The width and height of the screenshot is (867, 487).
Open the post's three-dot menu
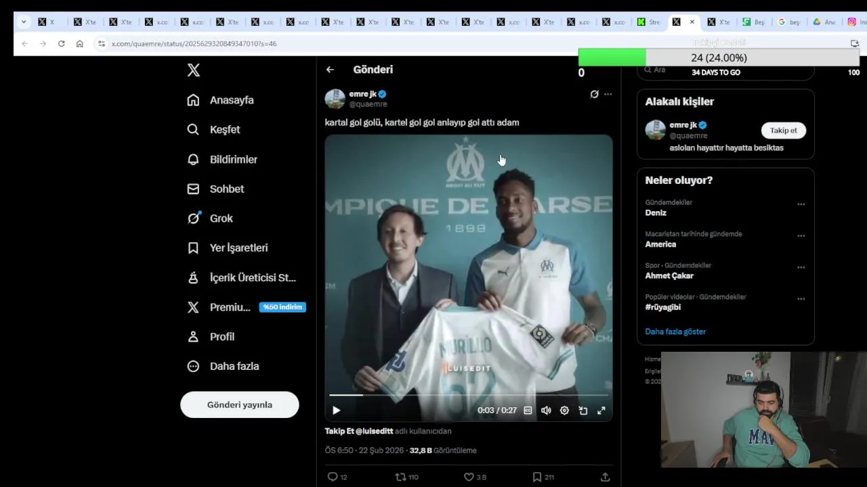click(608, 94)
